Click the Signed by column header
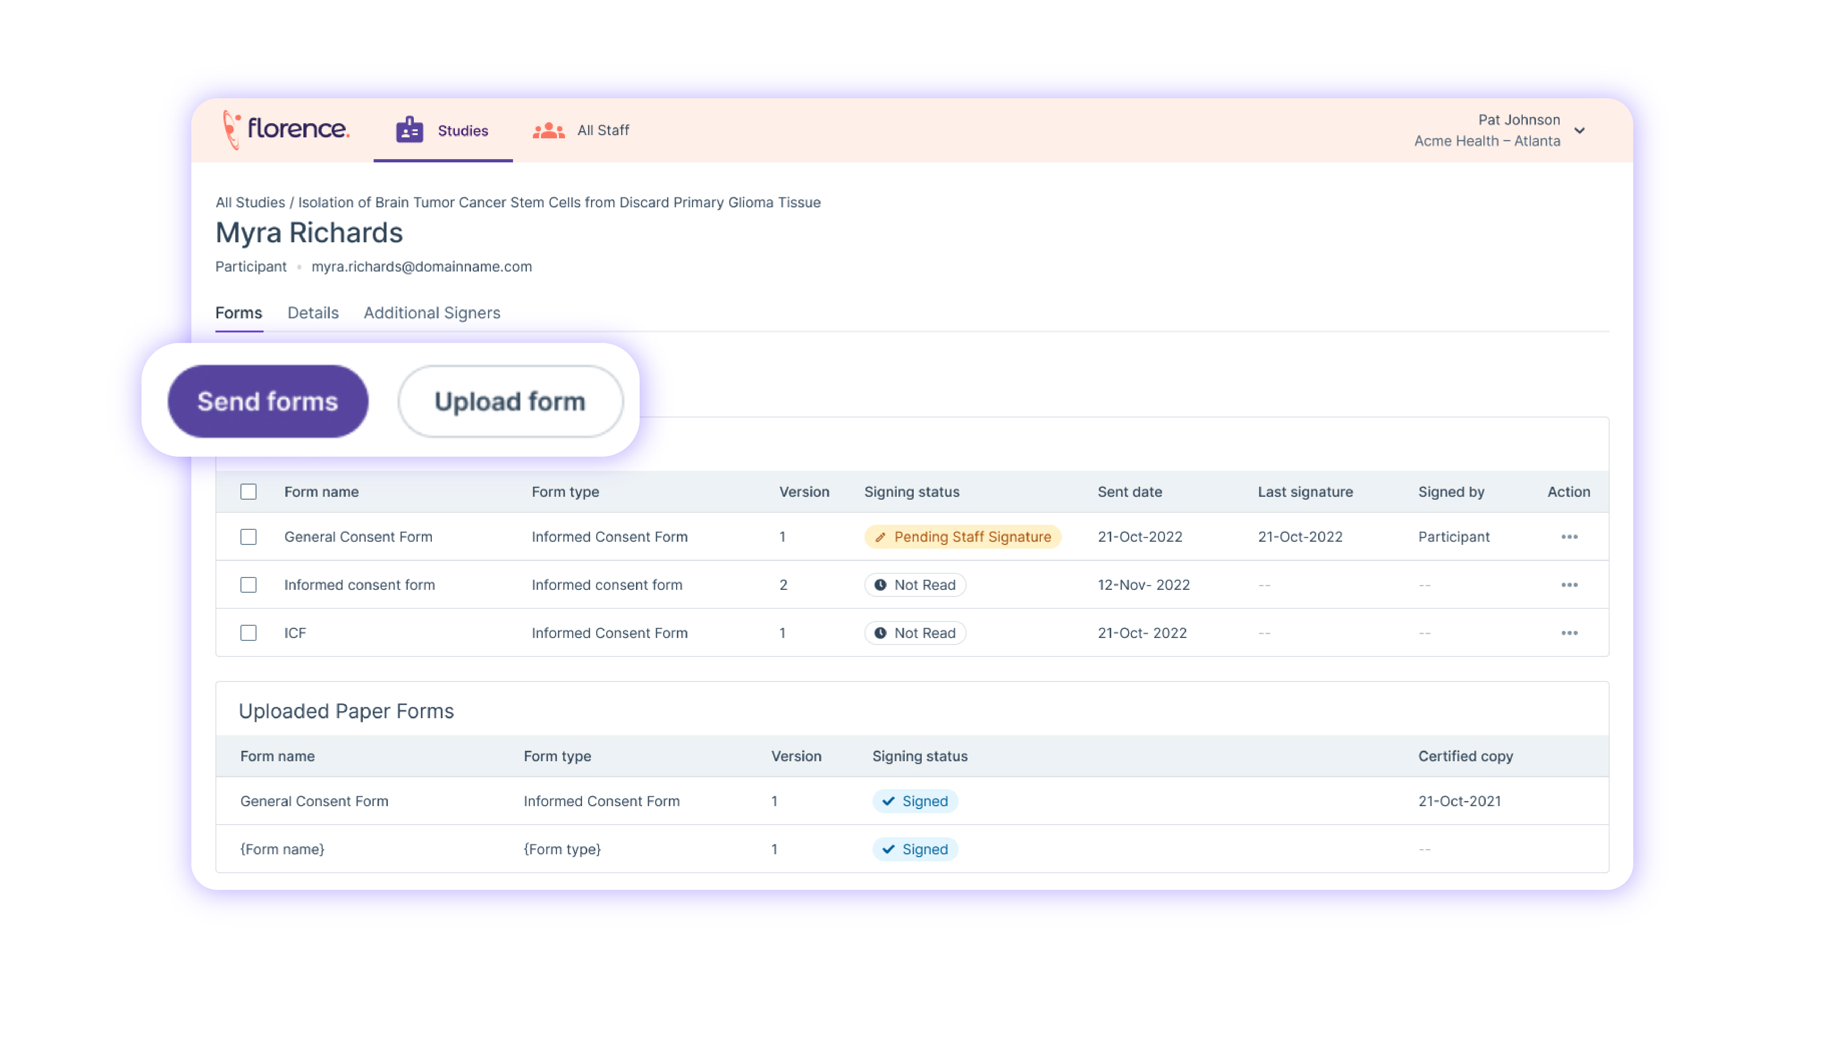Screen dimensions: 1826x1059 pyautogui.click(x=1451, y=492)
